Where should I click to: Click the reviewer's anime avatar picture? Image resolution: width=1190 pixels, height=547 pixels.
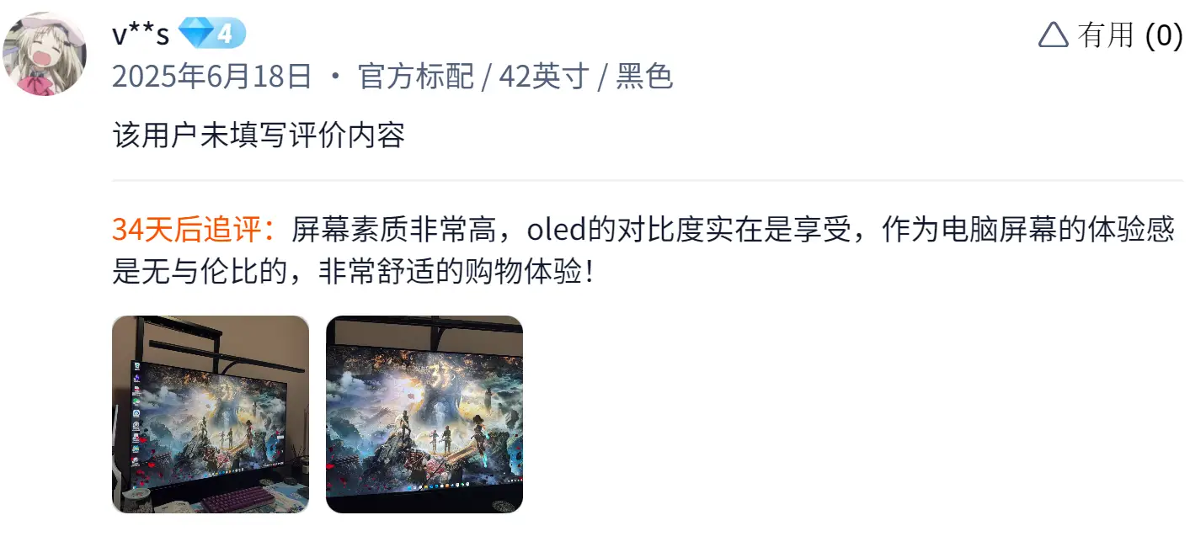point(45,54)
